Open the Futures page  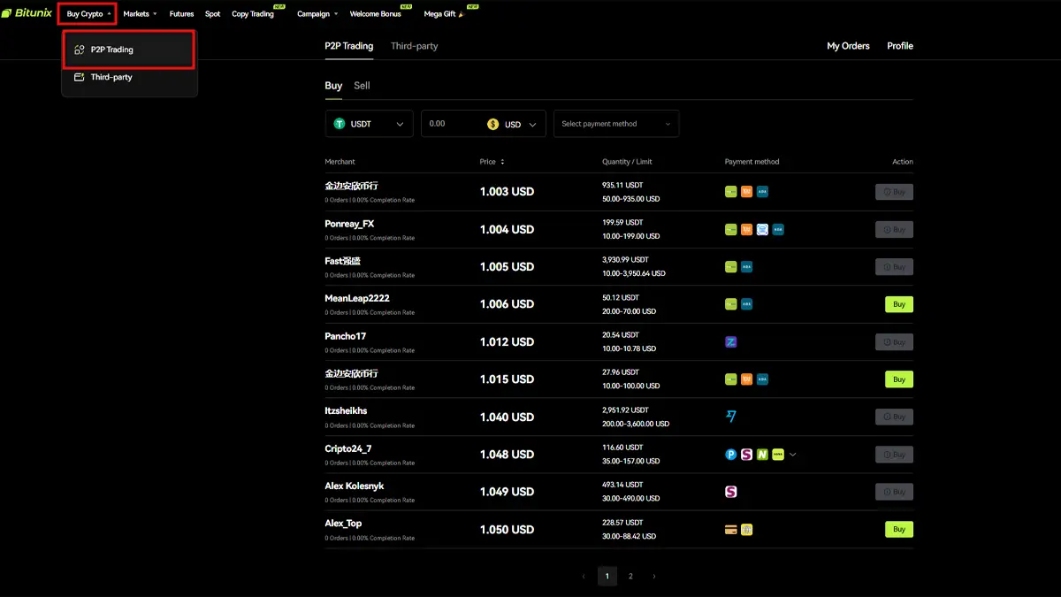click(181, 14)
